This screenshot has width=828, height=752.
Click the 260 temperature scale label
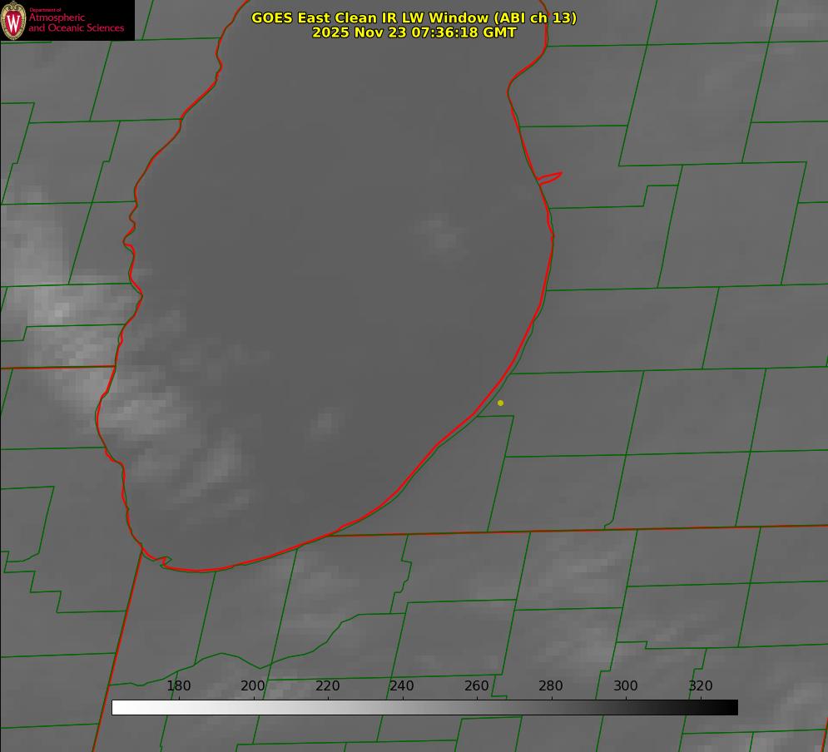(477, 686)
